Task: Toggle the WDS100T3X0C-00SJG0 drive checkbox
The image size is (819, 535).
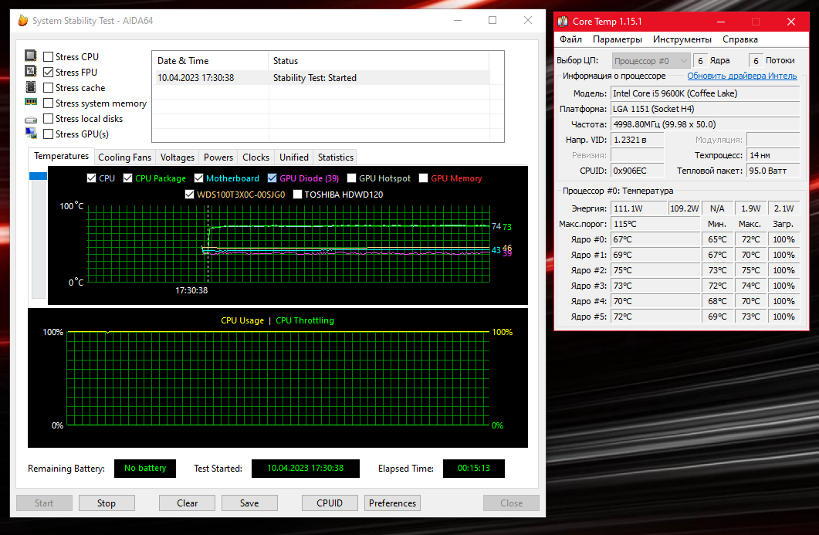Action: [189, 195]
